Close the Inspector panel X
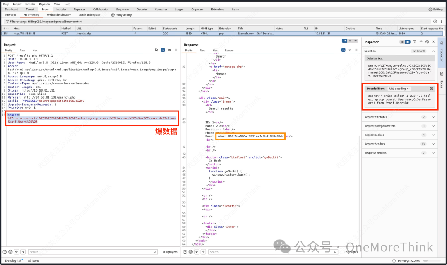Screen dimensions: 447x265 coord(433,42)
